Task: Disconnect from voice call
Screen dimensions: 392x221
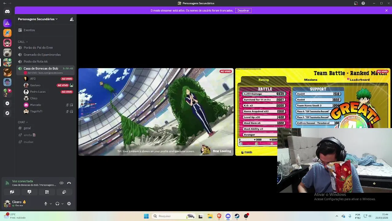Action: click(x=69, y=183)
